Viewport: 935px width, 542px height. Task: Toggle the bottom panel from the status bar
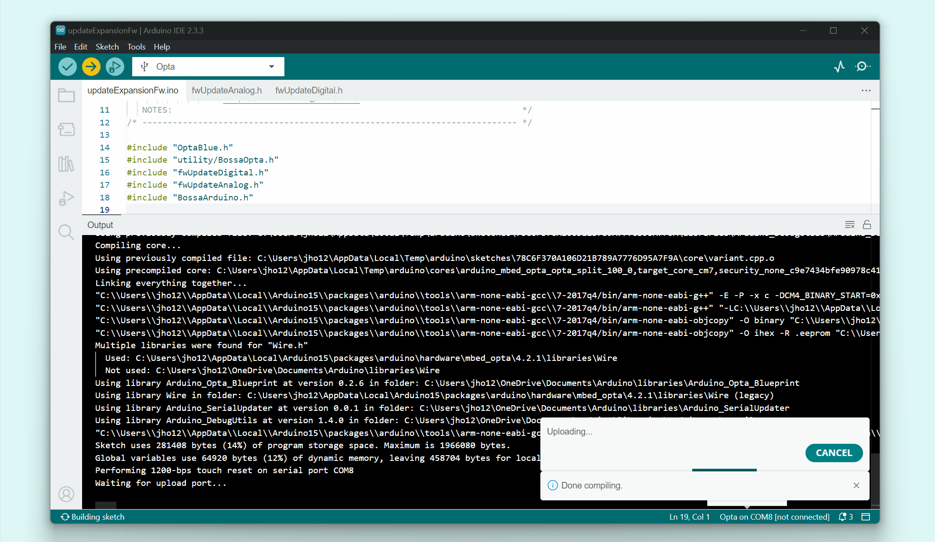(866, 517)
